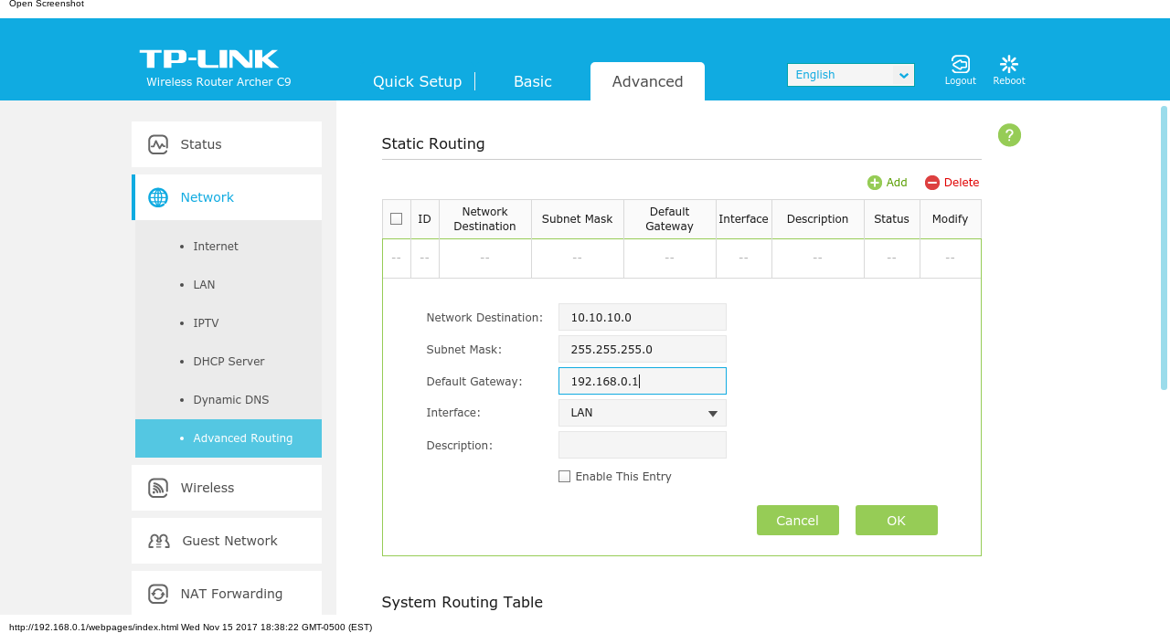Click the red Delete minus icon
This screenshot has height=633, width=1170.
point(932,183)
